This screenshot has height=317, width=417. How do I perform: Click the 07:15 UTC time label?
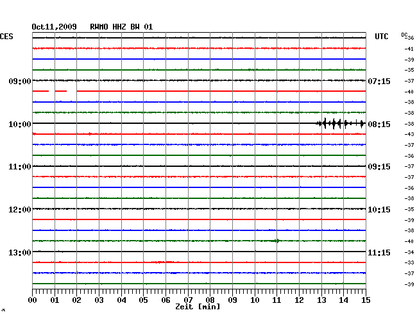379,81
